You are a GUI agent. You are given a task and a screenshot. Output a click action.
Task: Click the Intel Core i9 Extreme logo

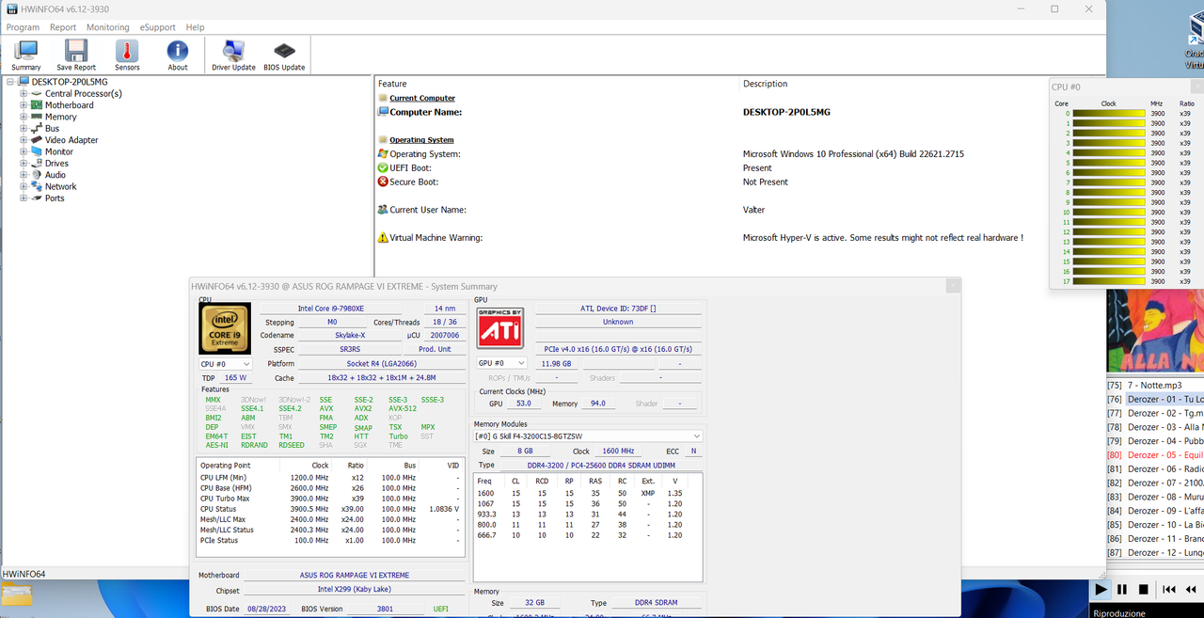[x=225, y=328]
